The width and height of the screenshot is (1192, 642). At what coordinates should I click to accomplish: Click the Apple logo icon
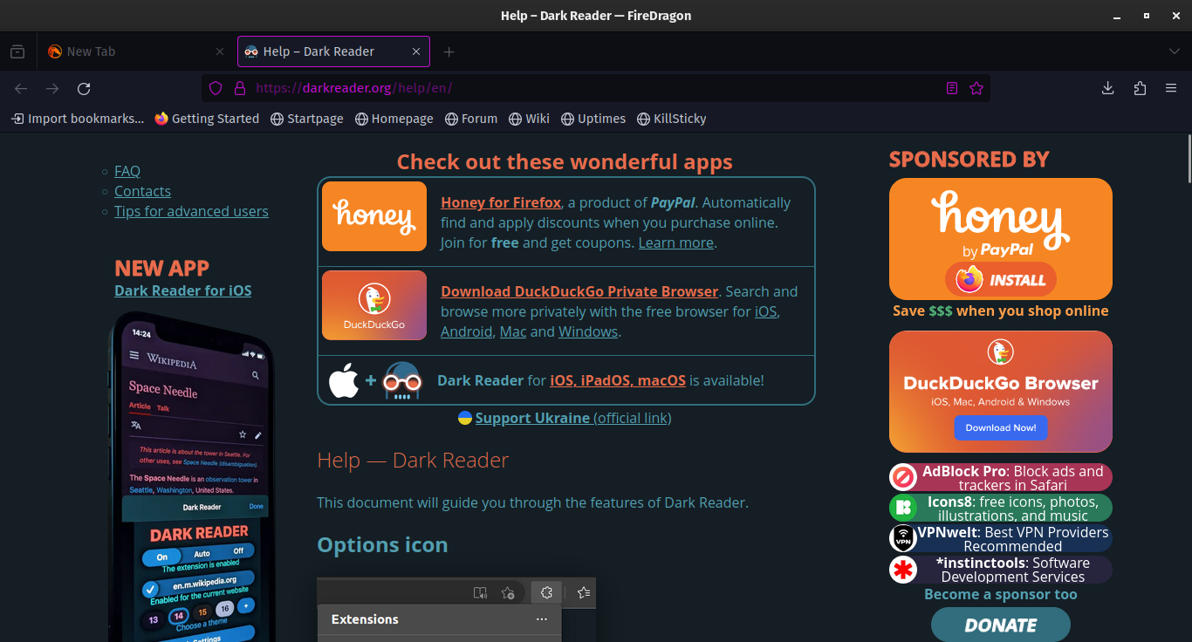(344, 381)
